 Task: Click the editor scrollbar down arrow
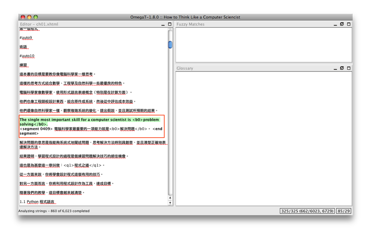click(x=170, y=203)
